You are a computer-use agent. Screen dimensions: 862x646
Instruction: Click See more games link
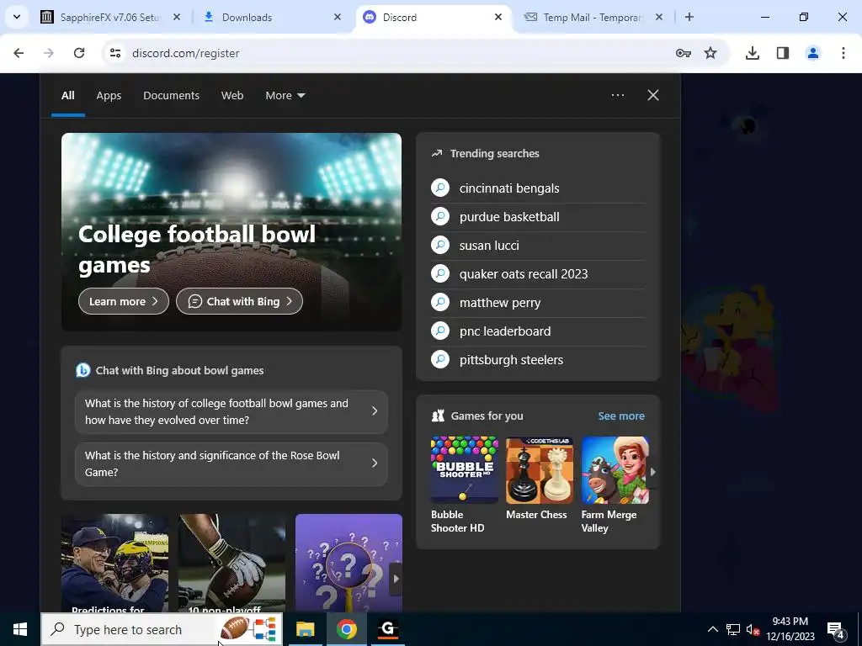pyautogui.click(x=621, y=416)
